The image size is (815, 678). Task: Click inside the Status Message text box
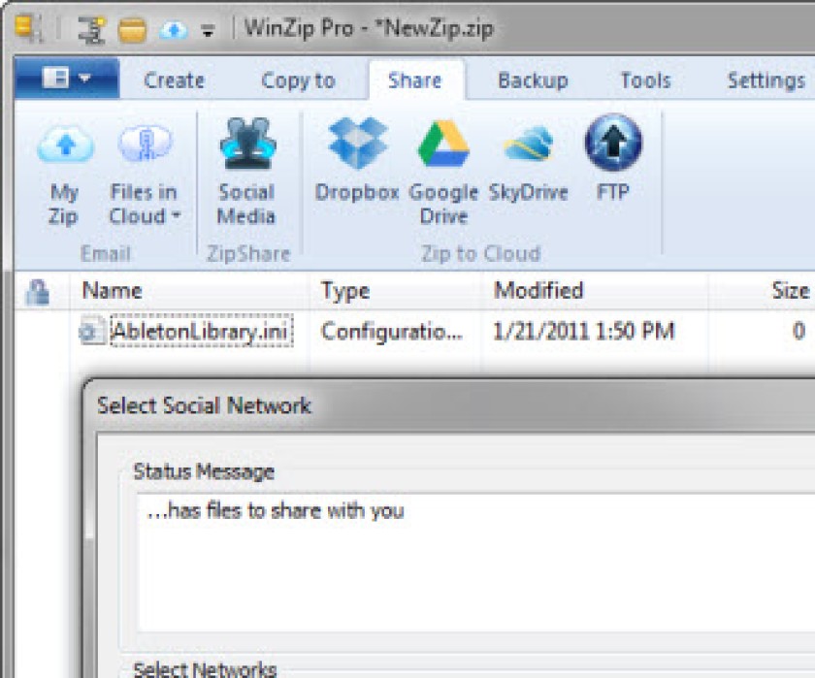tap(475, 563)
